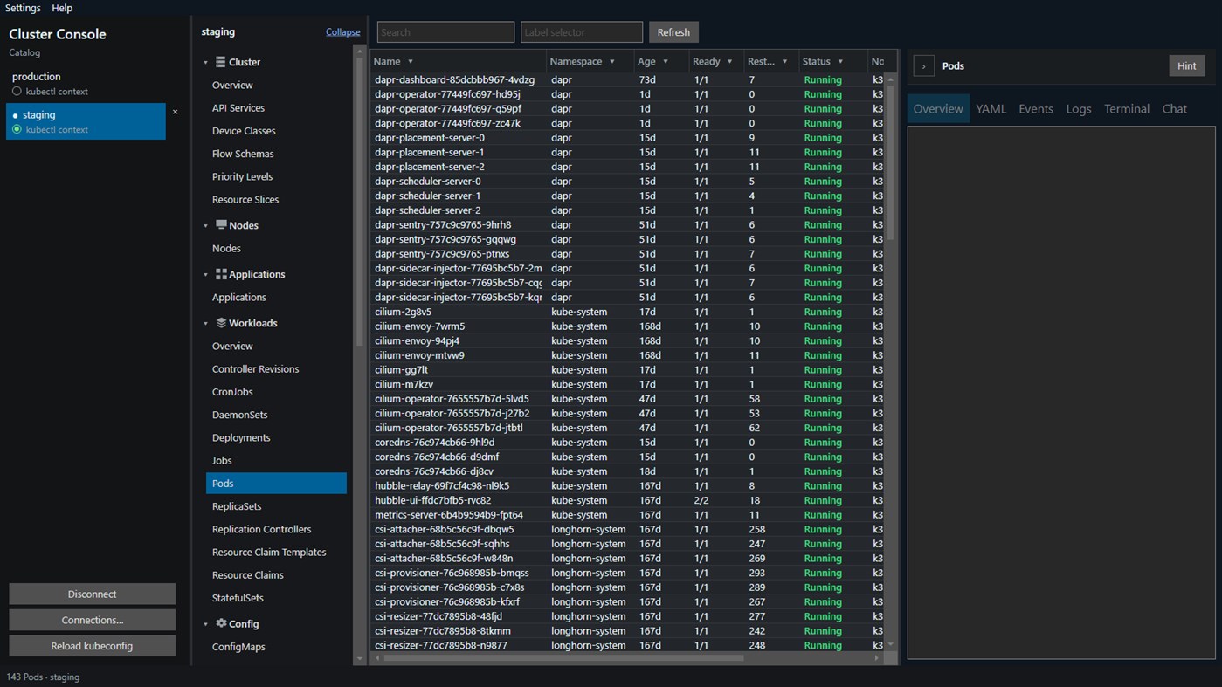Click the Nodes section monitor icon
1222x687 pixels.
pos(221,225)
